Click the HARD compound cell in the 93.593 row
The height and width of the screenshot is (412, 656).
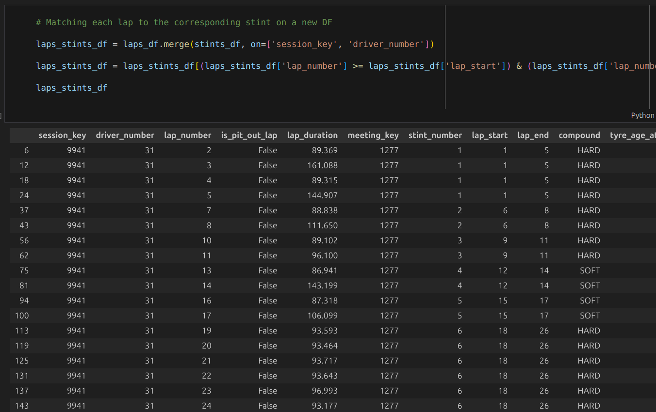[589, 331]
